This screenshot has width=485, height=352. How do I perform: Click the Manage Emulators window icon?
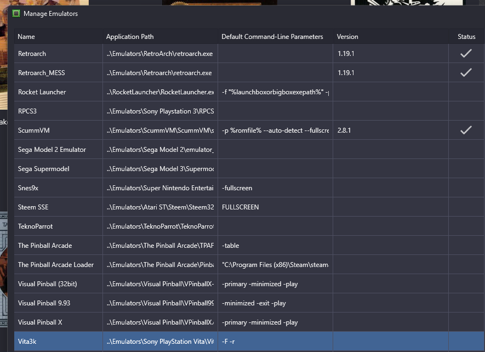point(16,14)
